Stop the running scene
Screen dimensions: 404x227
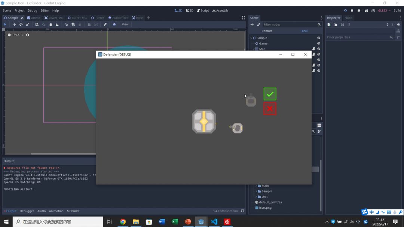click(x=359, y=10)
